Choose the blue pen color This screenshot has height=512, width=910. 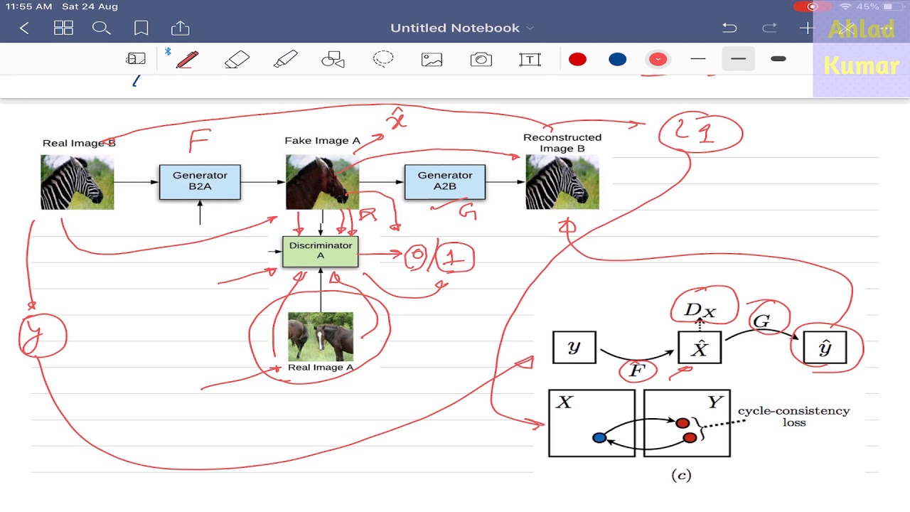[618, 60]
